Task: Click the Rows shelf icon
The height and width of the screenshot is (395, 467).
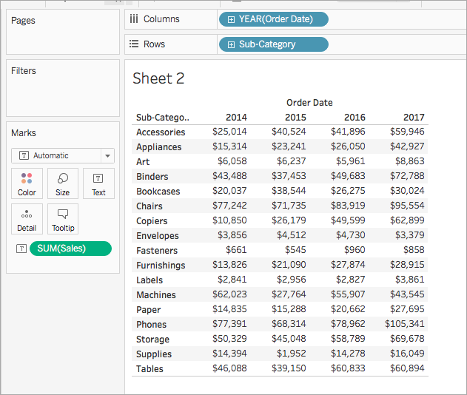Action: tap(134, 44)
